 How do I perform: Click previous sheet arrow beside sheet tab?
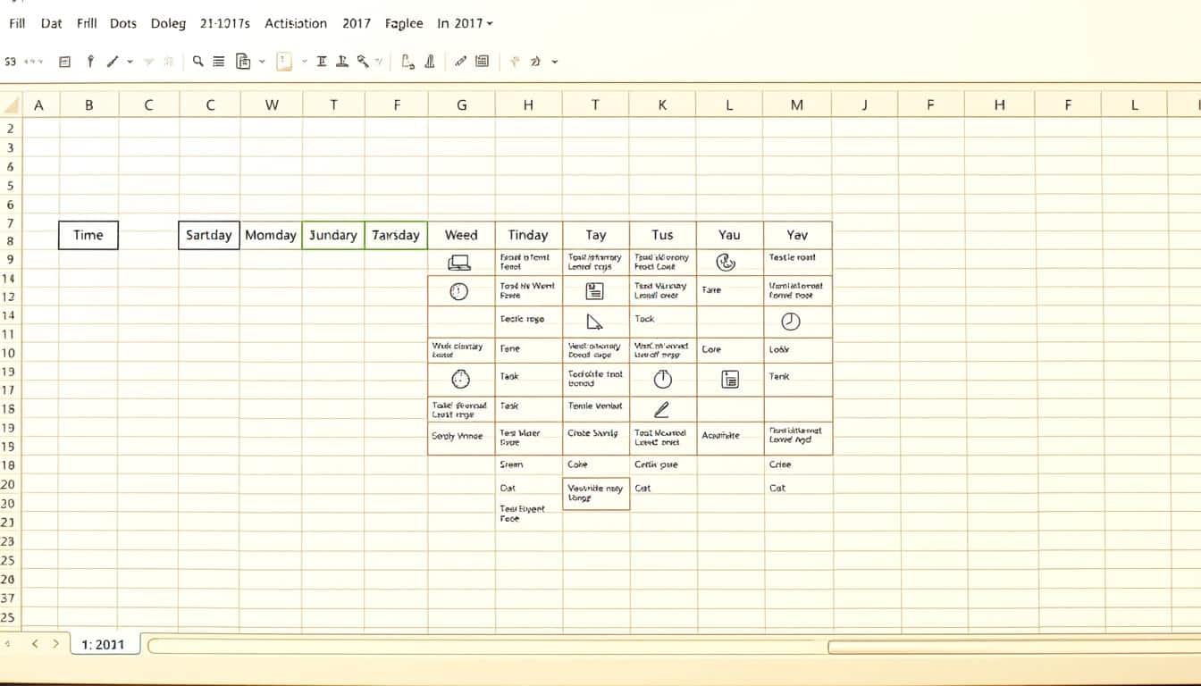[x=34, y=643]
